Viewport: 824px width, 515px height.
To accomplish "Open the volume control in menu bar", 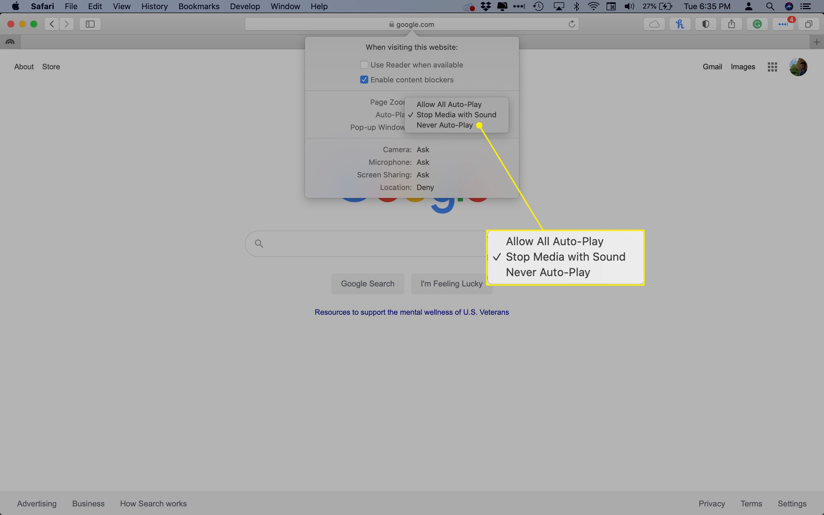I will pos(629,6).
